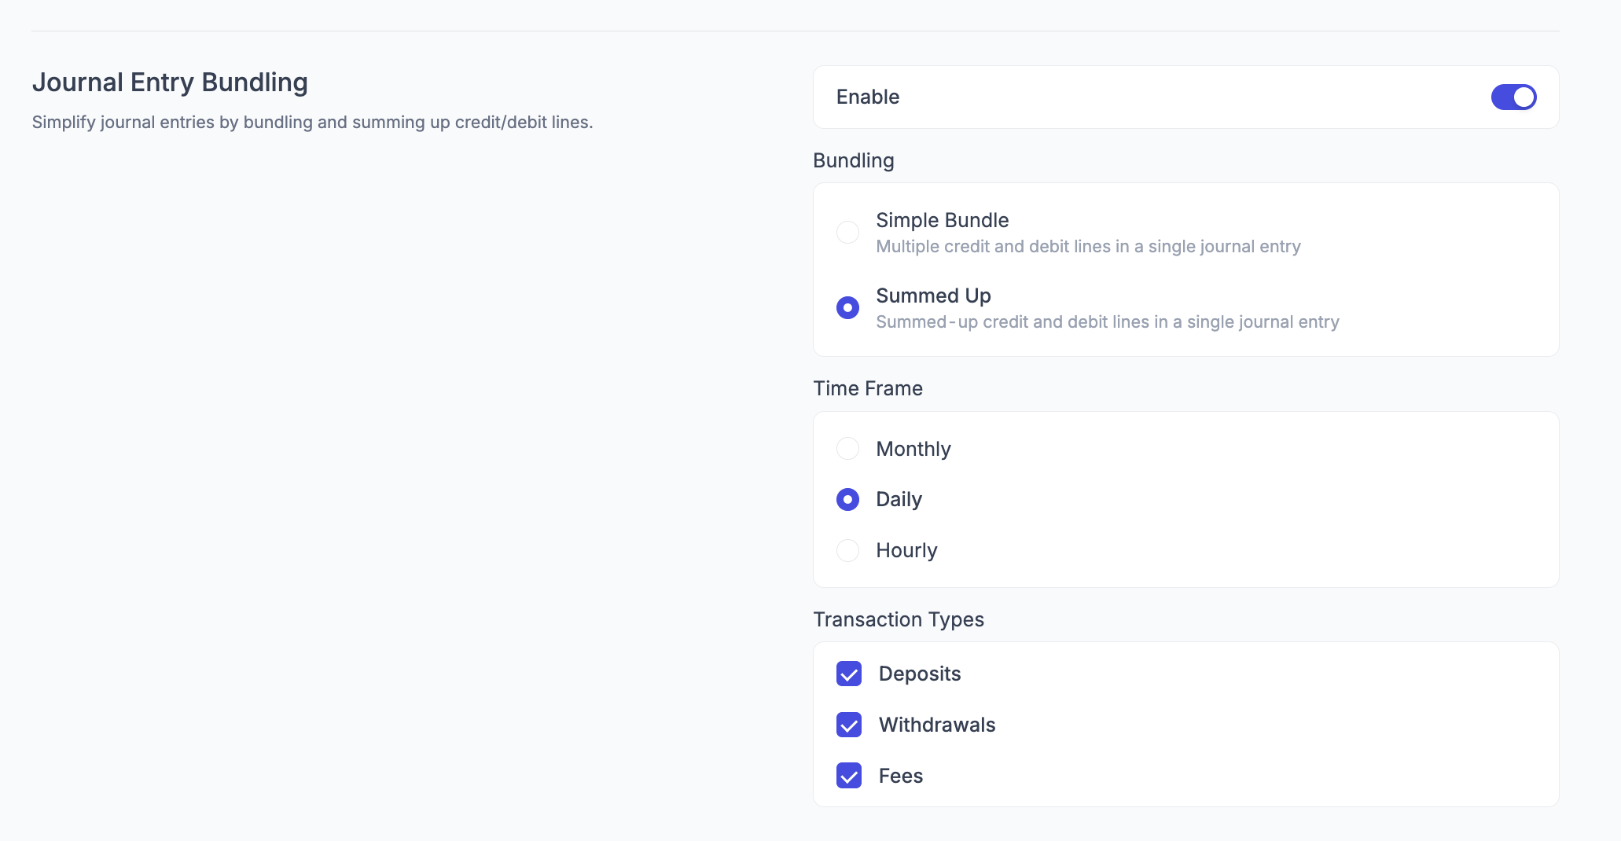Screen dimensions: 1621x841
Task: Turn off the Enable bundling toggle switch
Action: [1513, 97]
